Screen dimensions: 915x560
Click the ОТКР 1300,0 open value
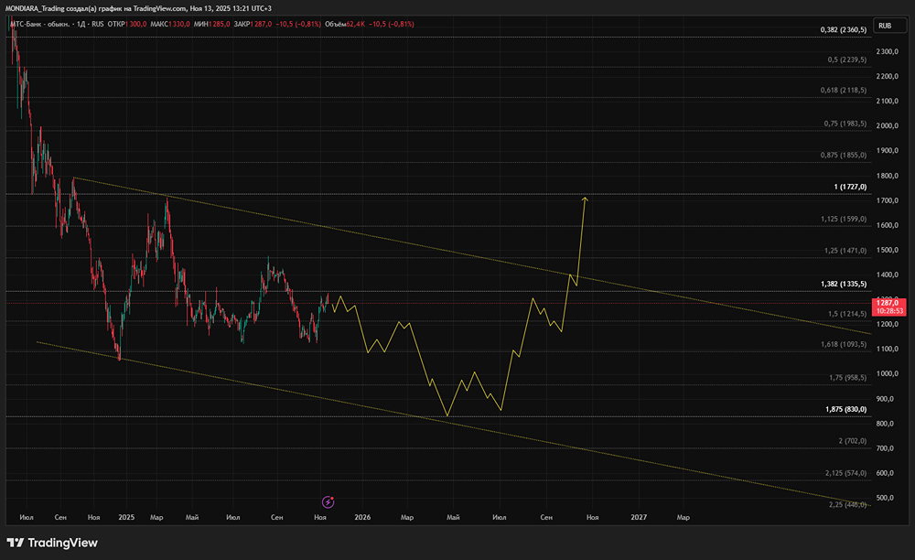pyautogui.click(x=127, y=24)
